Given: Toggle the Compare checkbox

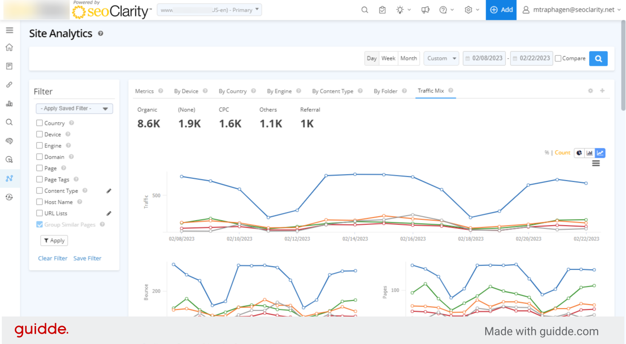Looking at the screenshot, I should click(x=558, y=59).
